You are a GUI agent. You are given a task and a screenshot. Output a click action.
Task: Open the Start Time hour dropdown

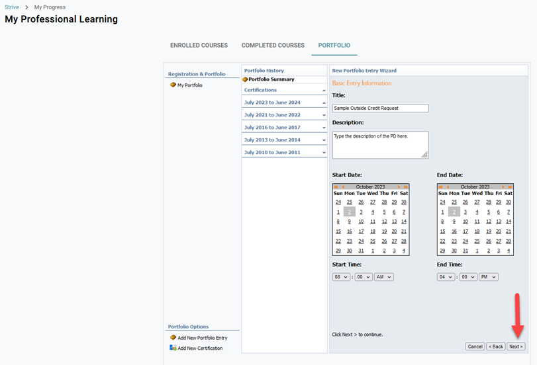[x=341, y=277]
